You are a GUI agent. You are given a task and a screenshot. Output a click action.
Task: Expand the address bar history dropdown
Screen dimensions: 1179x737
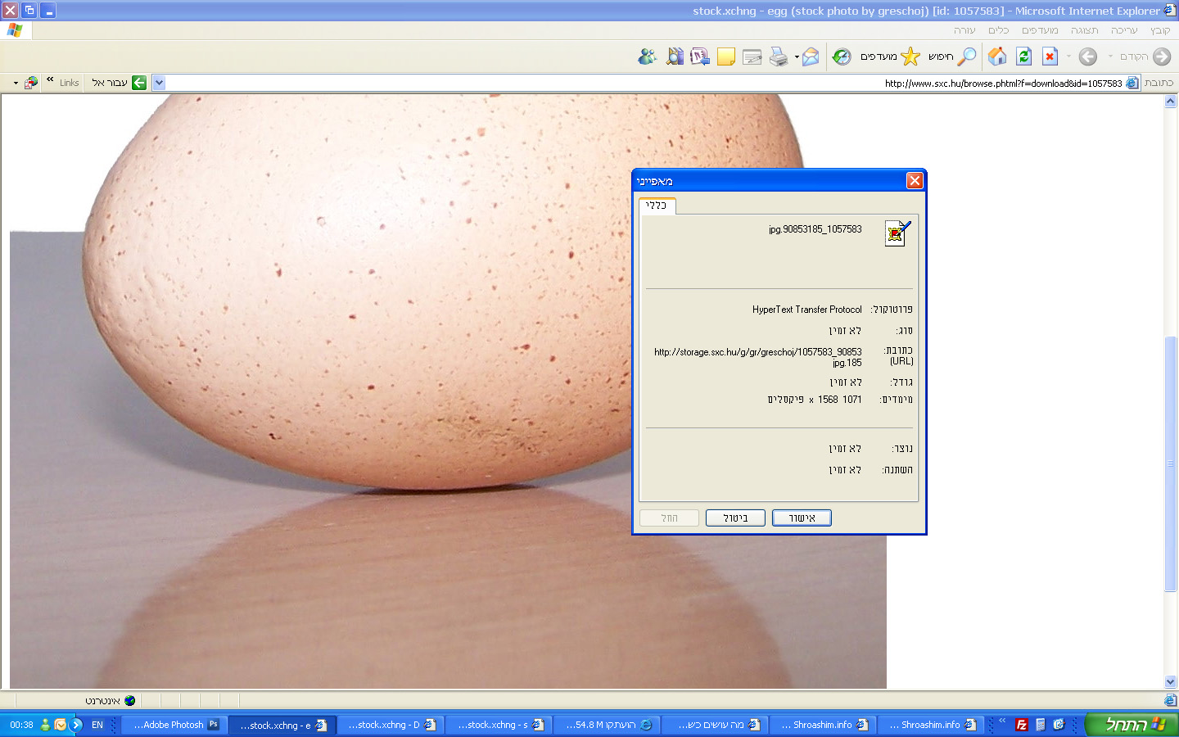coord(159,83)
